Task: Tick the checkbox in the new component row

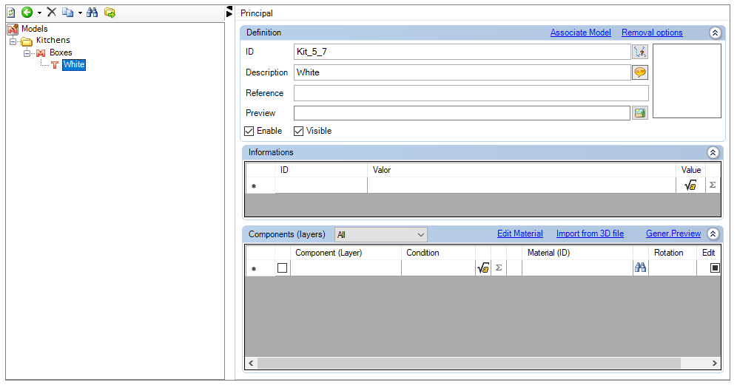Action: pos(282,268)
